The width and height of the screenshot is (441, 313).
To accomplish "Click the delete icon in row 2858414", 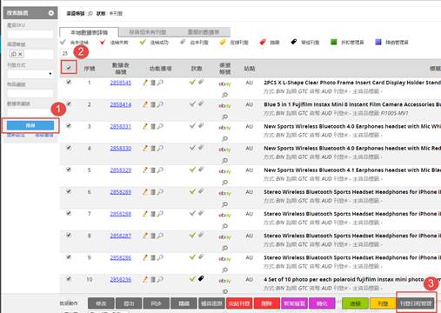I will click(153, 104).
